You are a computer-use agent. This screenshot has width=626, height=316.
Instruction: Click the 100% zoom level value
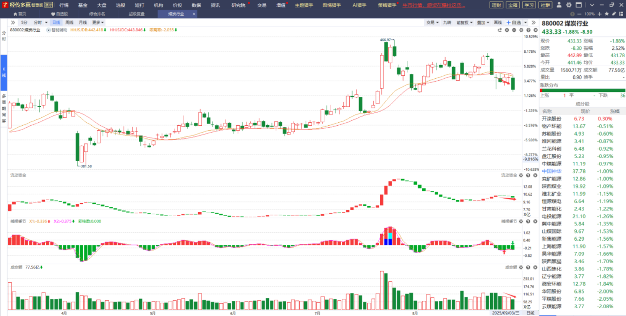pos(589,14)
